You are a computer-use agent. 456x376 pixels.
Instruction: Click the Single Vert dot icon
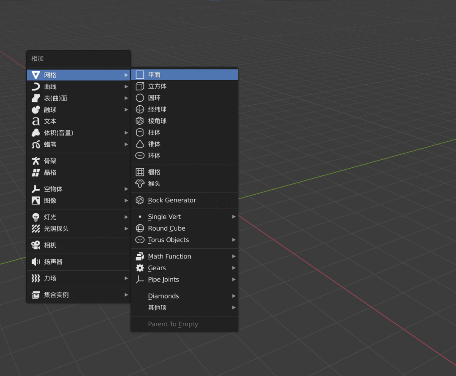(140, 217)
